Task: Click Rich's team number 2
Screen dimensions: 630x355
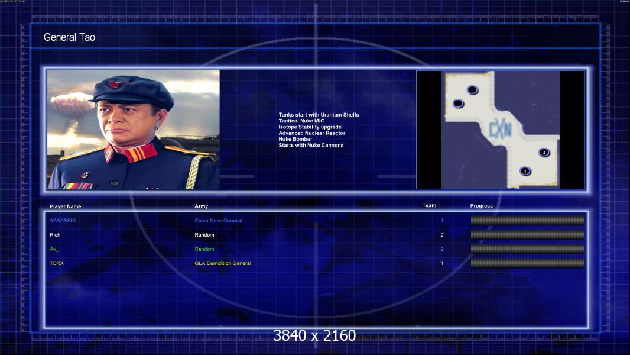Action: (442, 235)
